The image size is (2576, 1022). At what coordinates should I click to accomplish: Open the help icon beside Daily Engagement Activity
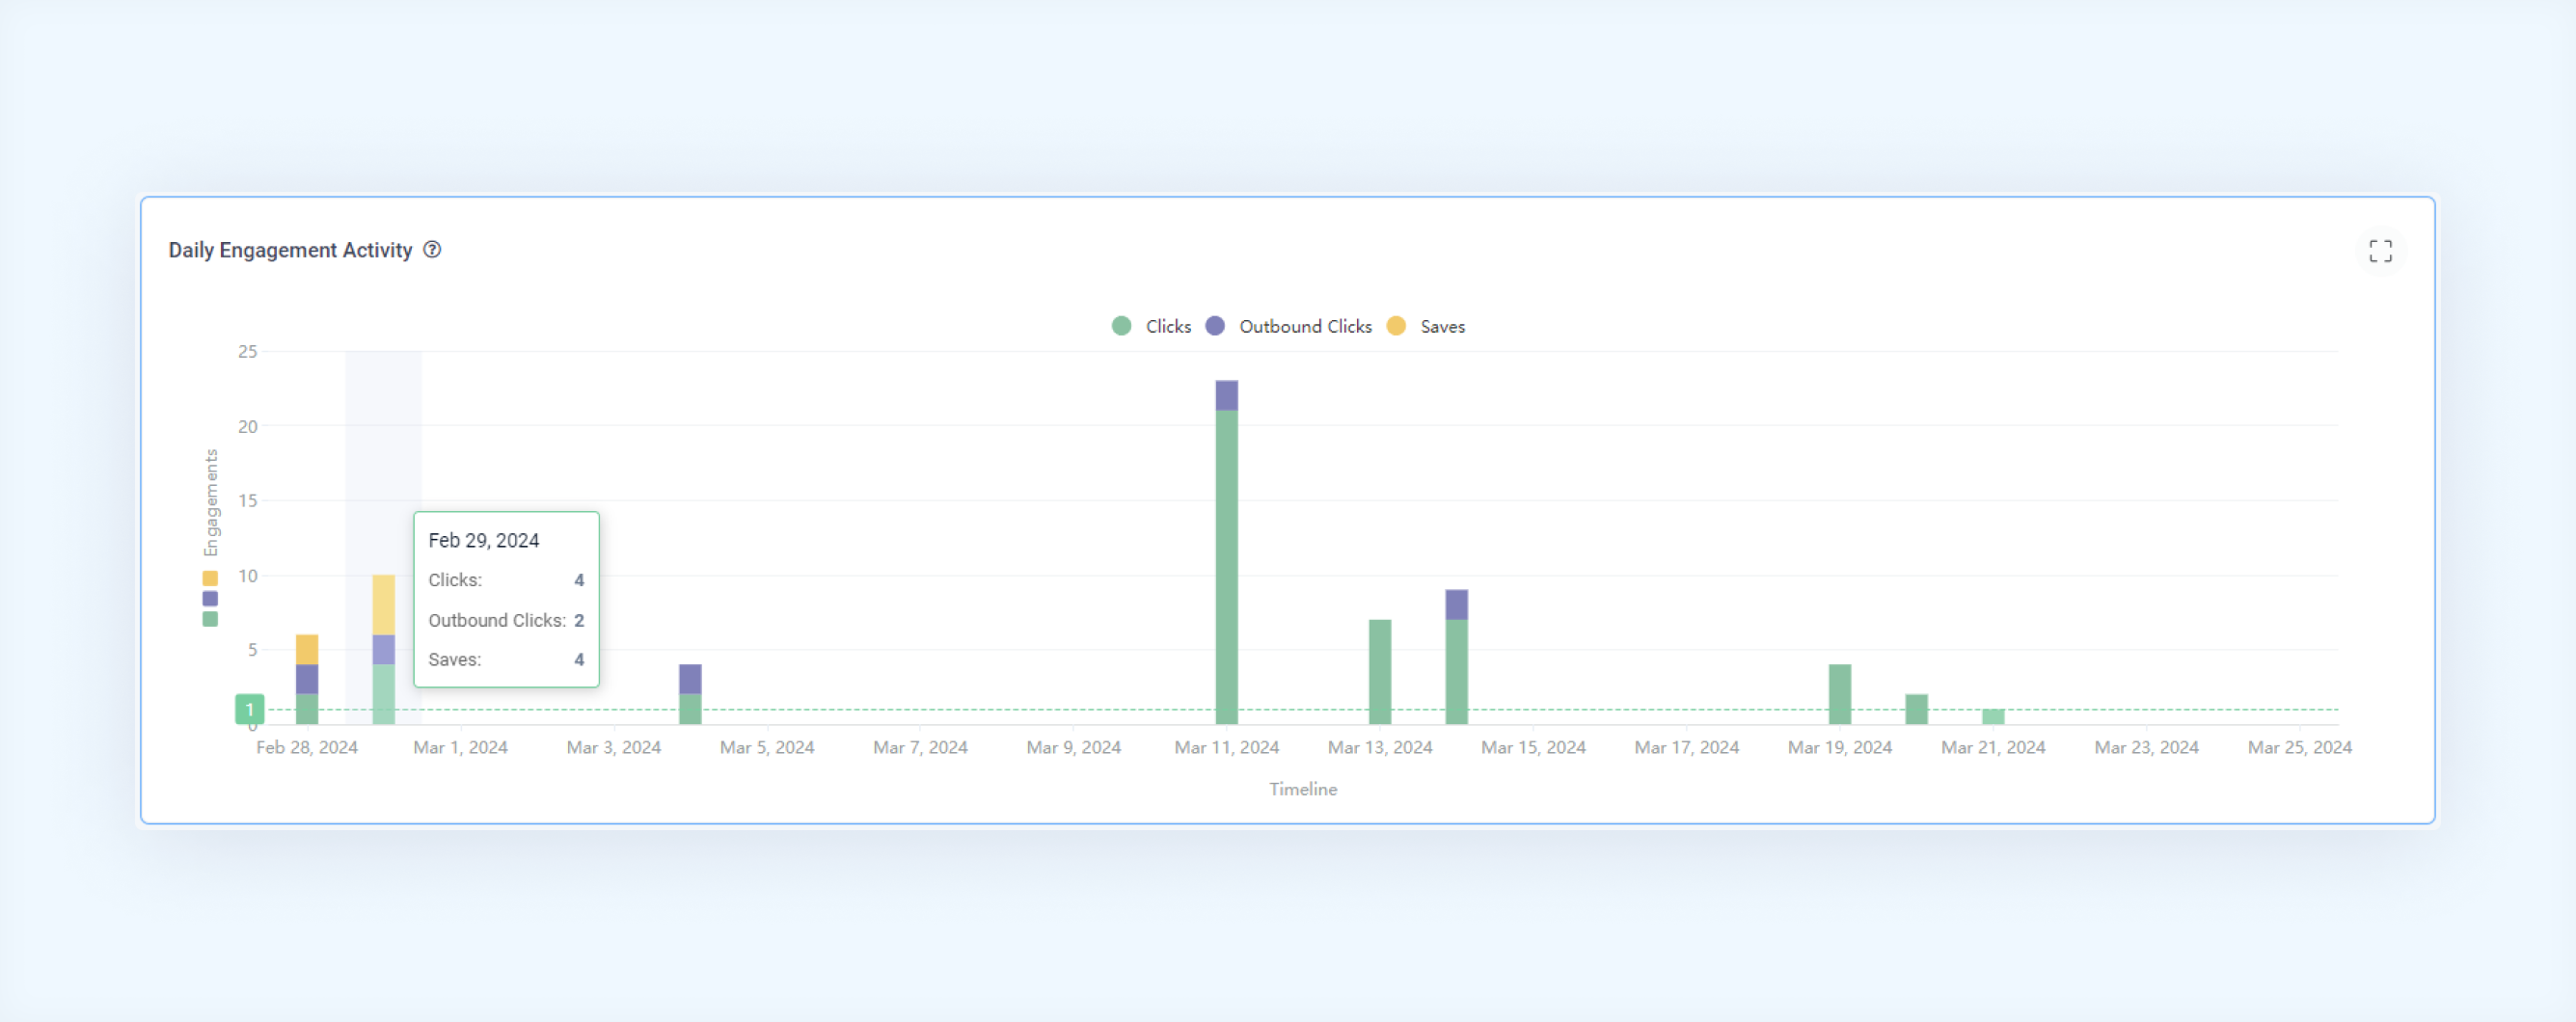[432, 250]
